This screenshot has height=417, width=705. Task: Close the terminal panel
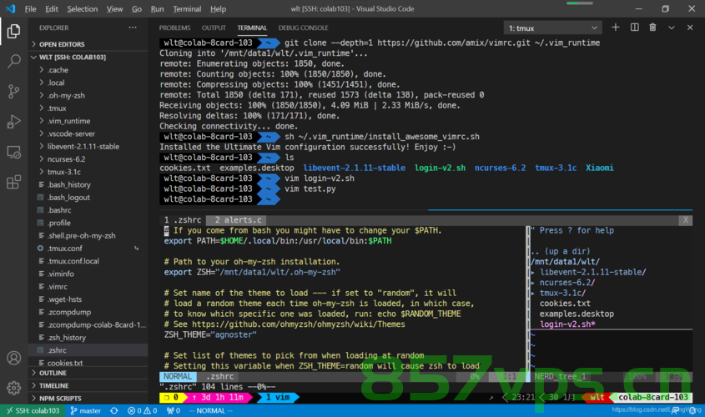(x=690, y=28)
